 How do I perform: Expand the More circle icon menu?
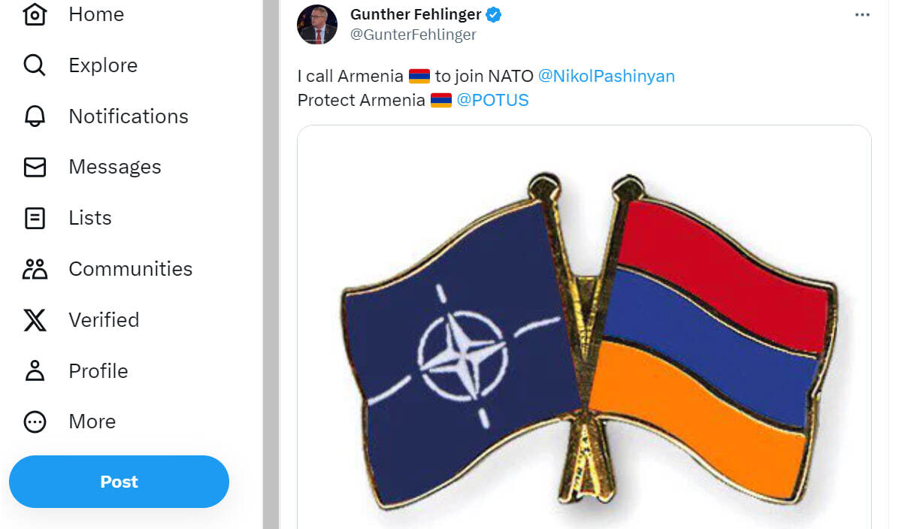tap(35, 422)
